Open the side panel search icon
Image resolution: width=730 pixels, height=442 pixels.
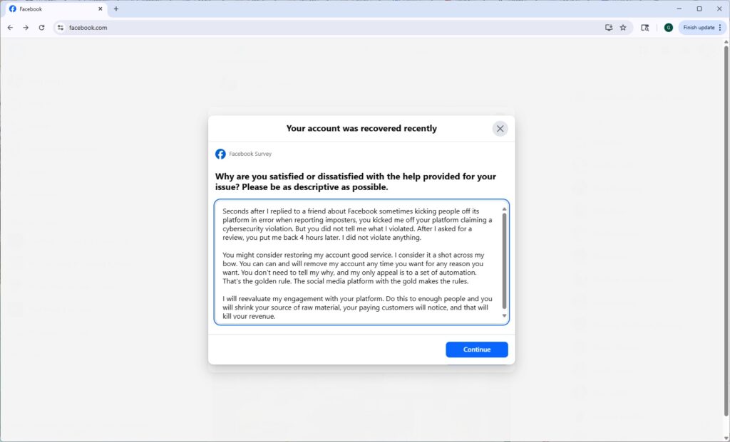[645, 27]
